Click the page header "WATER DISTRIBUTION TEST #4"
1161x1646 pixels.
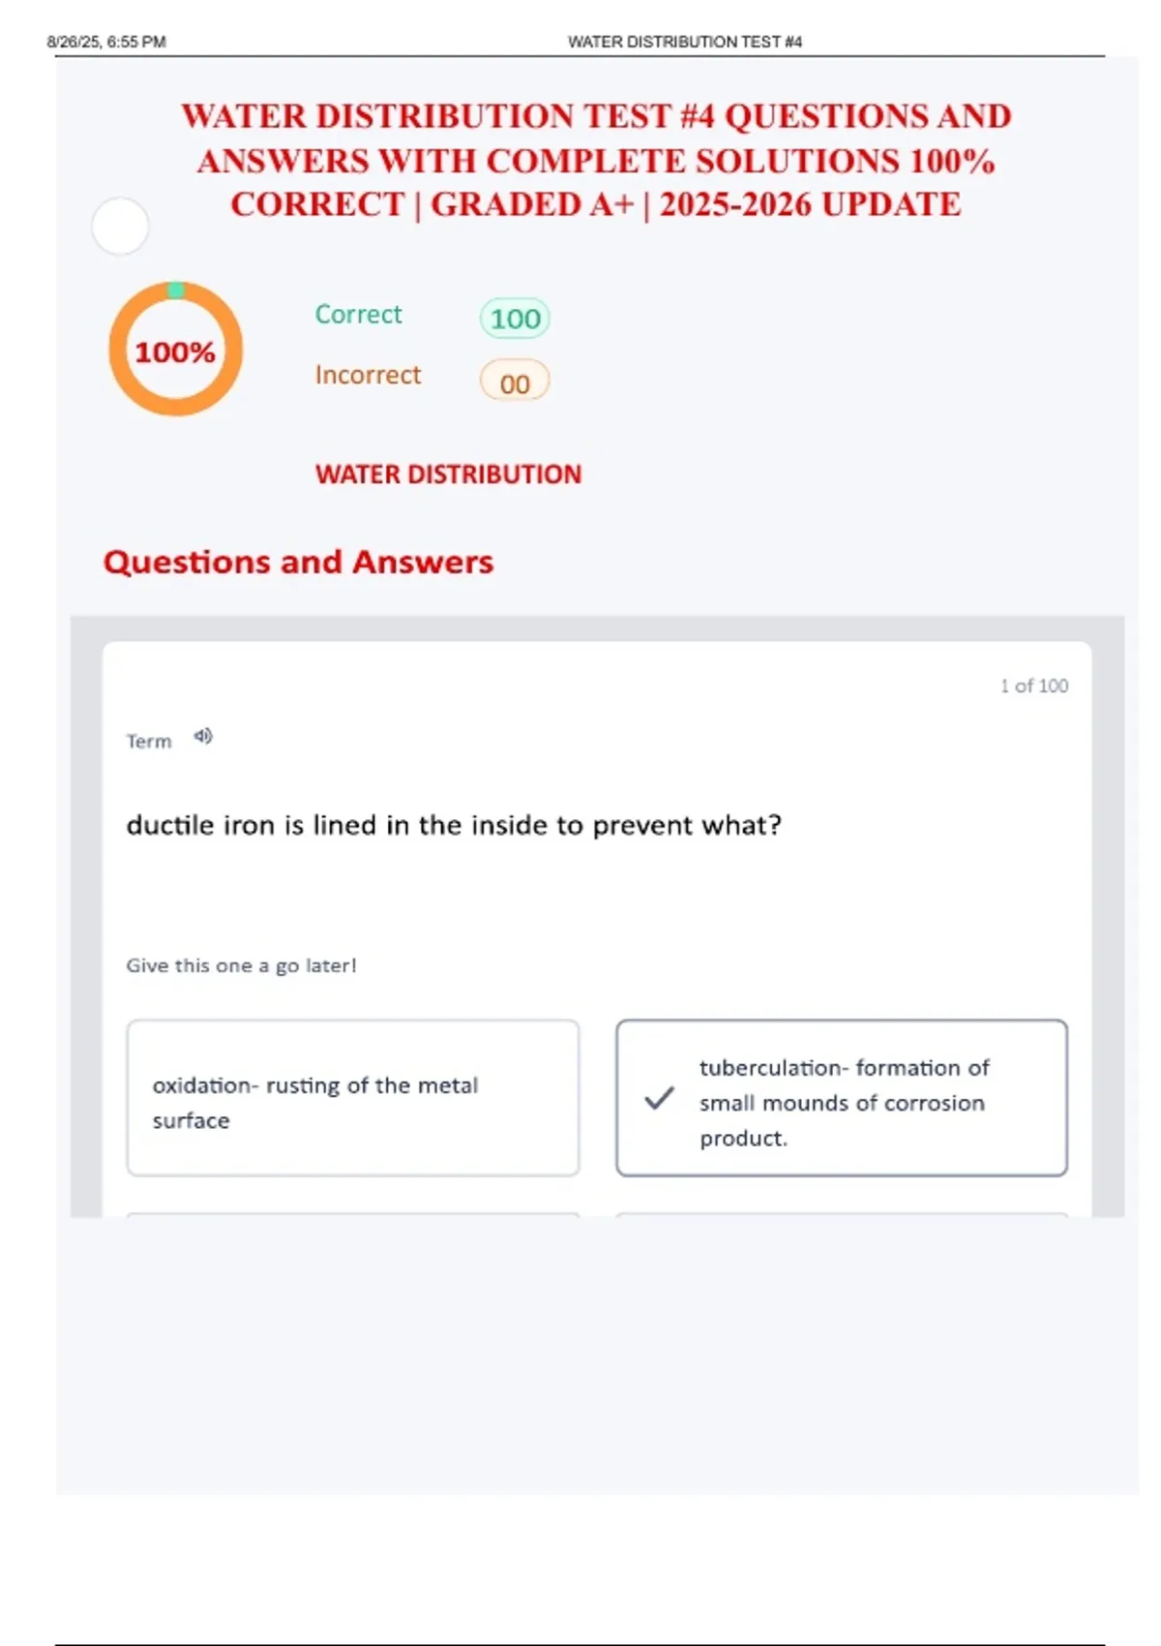tap(684, 42)
